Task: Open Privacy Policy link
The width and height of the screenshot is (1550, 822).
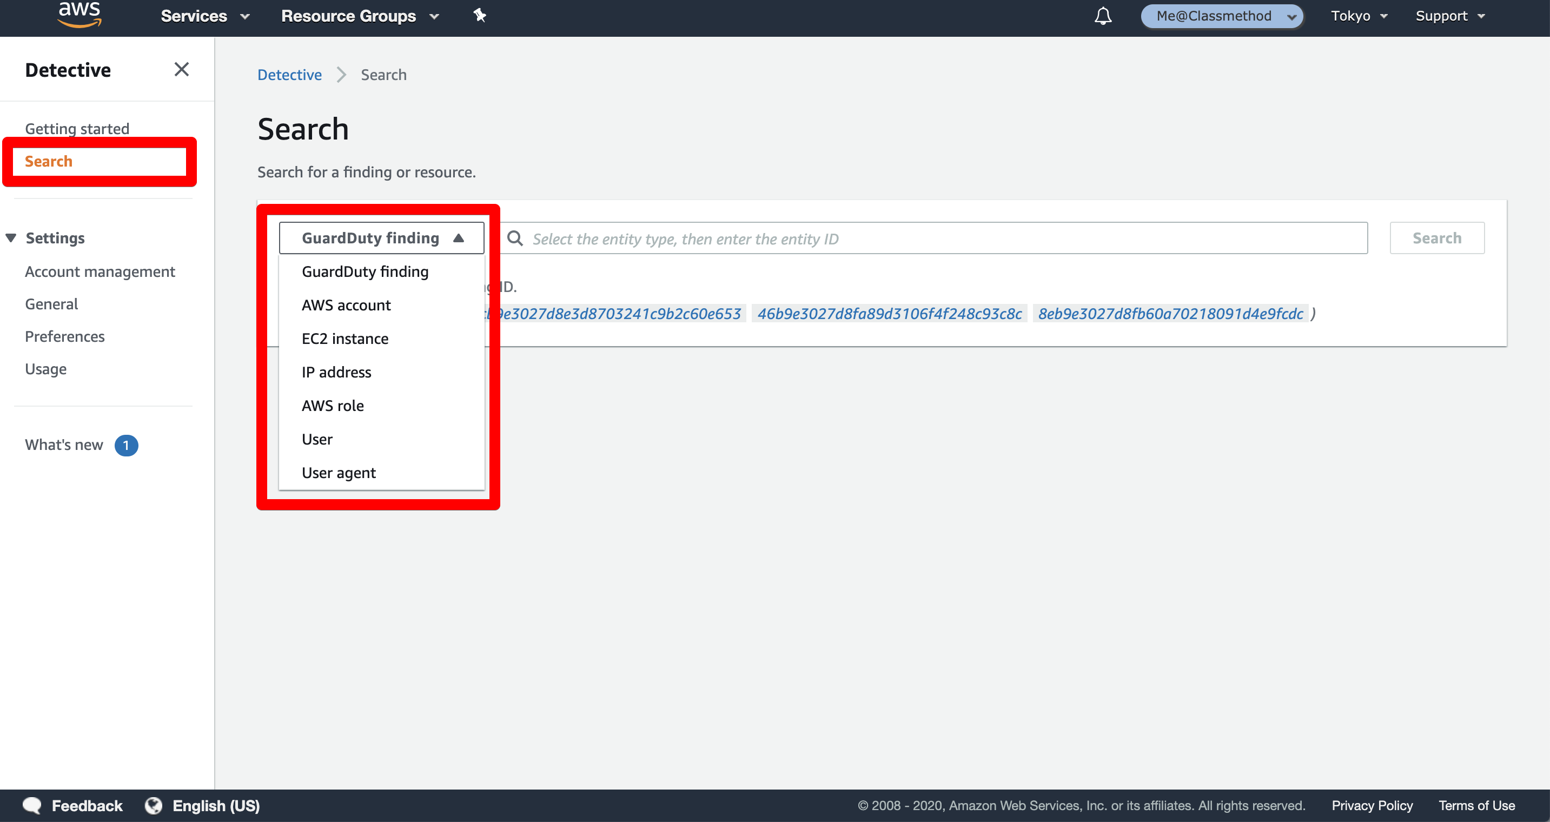Action: click(x=1372, y=805)
